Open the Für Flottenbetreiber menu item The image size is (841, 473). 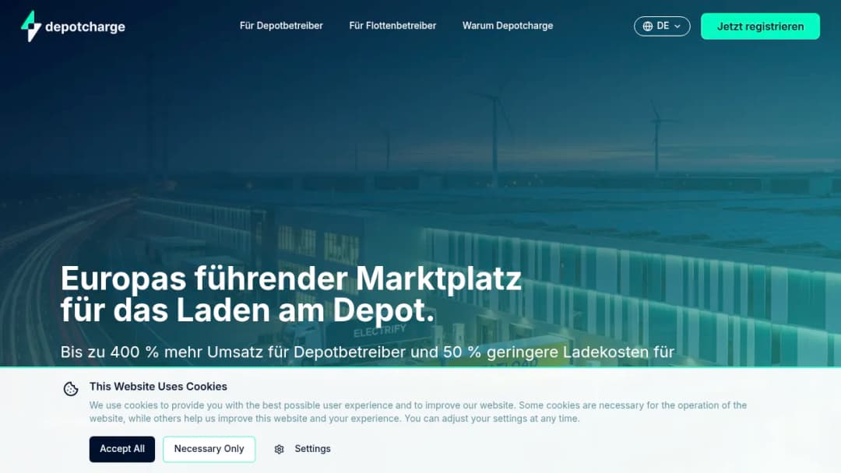click(392, 26)
